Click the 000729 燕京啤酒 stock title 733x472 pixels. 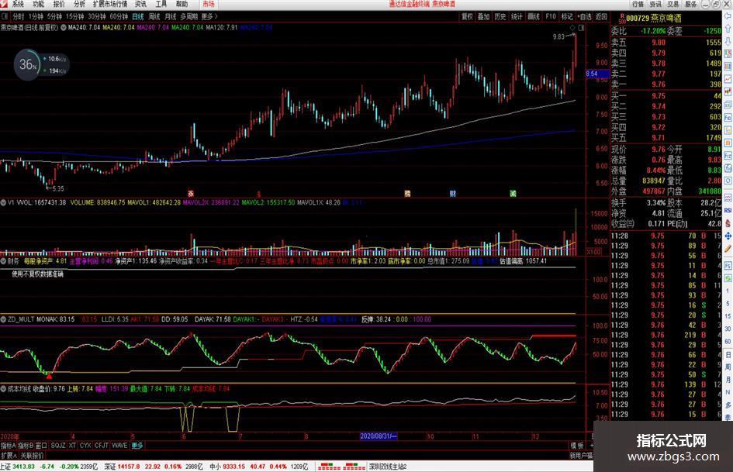click(654, 19)
